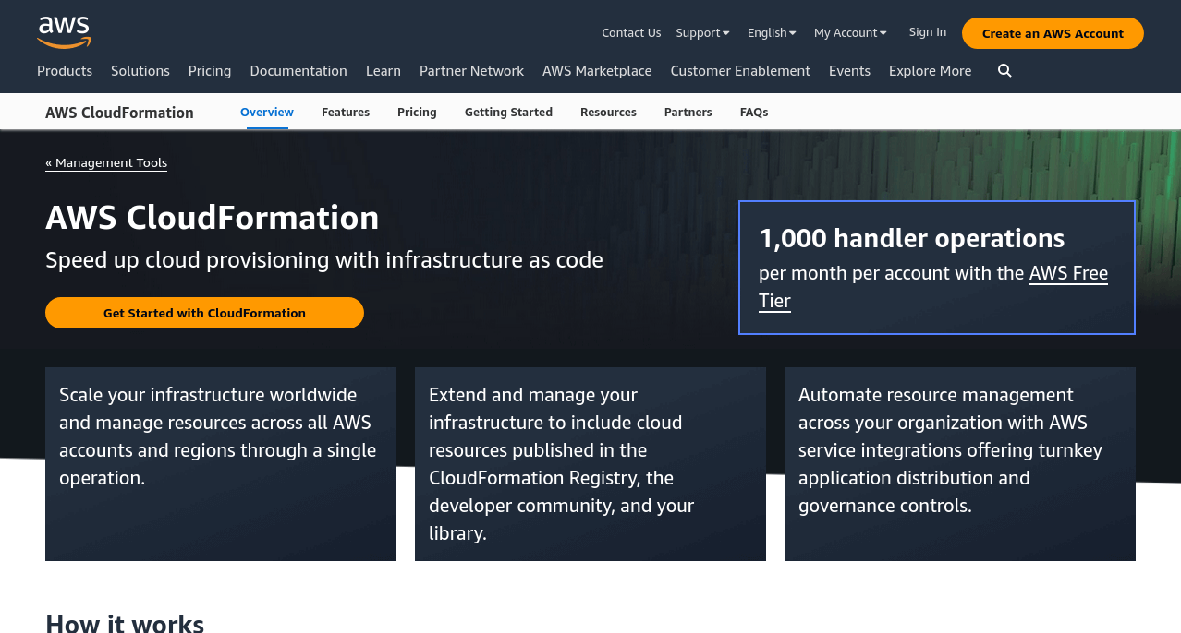This screenshot has height=633, width=1181.
Task: Open the AWS Free Tier link
Action: click(1067, 273)
